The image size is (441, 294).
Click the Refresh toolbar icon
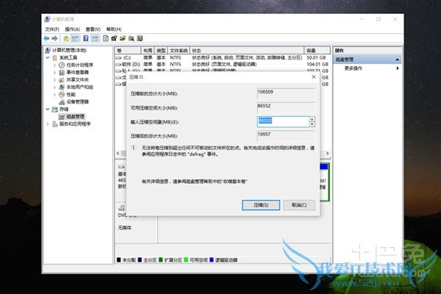click(x=105, y=38)
